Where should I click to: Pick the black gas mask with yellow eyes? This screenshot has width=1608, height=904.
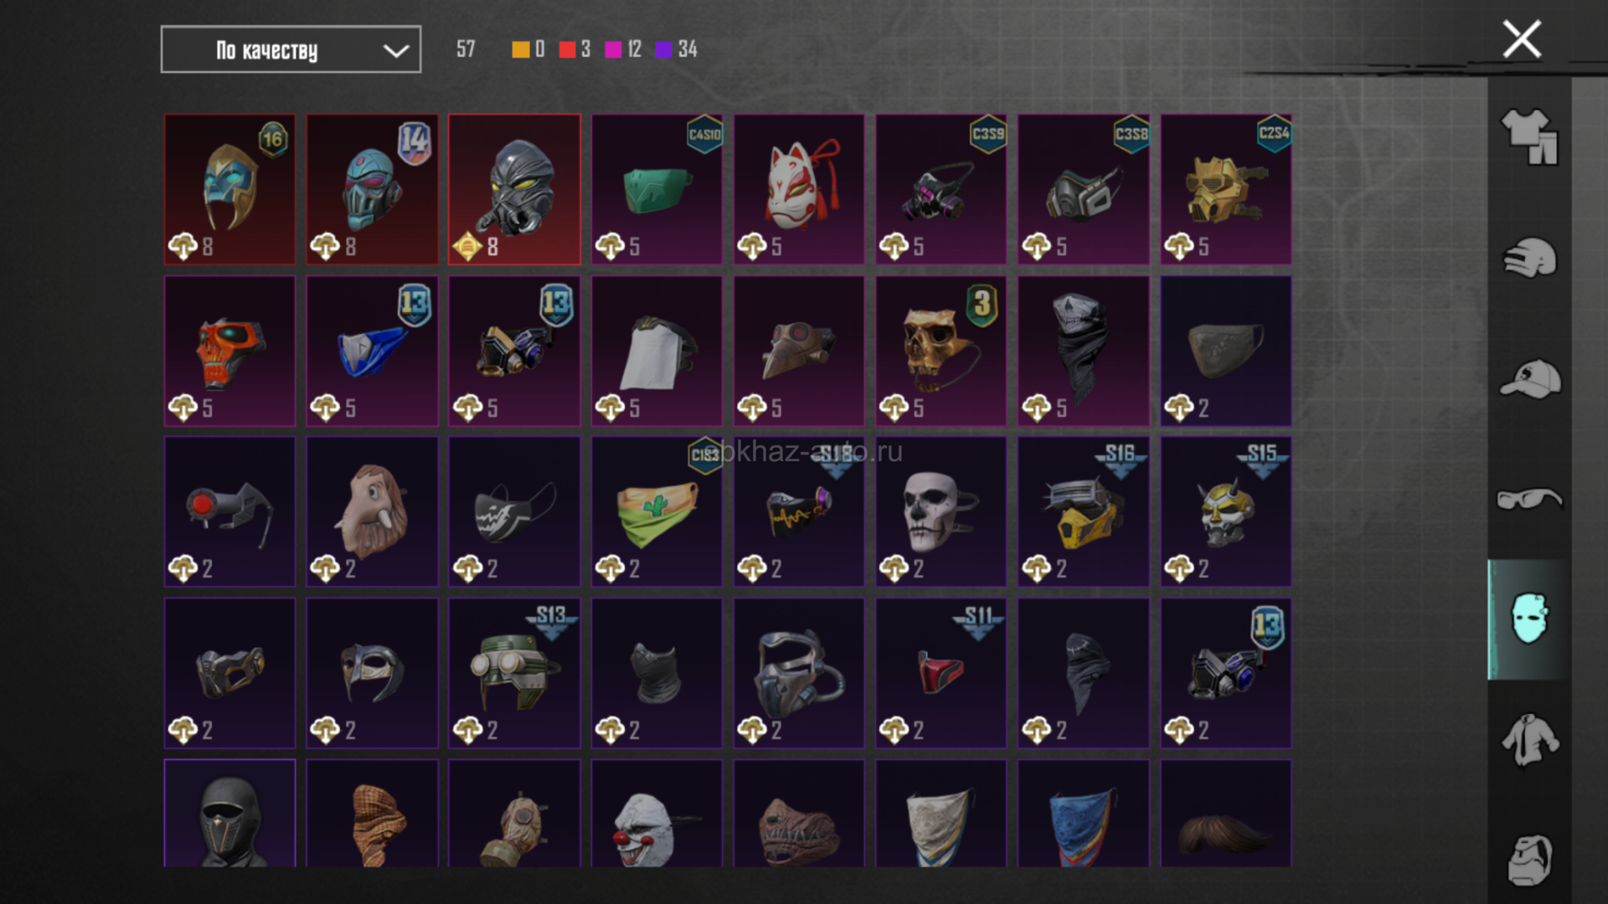(514, 189)
